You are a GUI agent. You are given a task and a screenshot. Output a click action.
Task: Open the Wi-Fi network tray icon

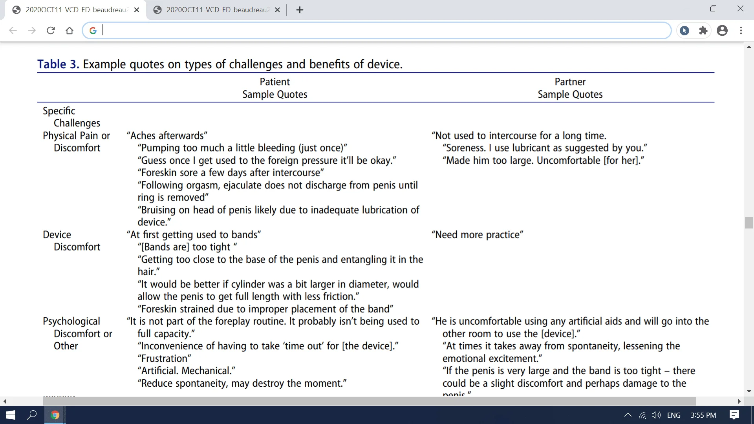pos(642,415)
